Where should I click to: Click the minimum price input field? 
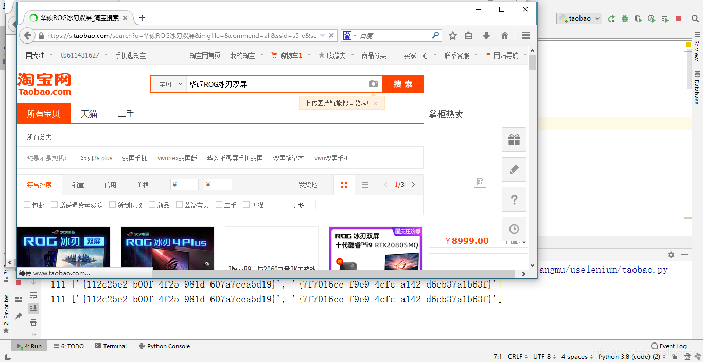click(x=184, y=185)
